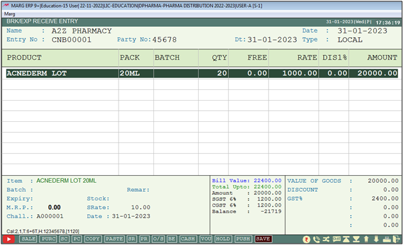Click the red YouTube play icon
404x245 pixels.
pos(9,239)
